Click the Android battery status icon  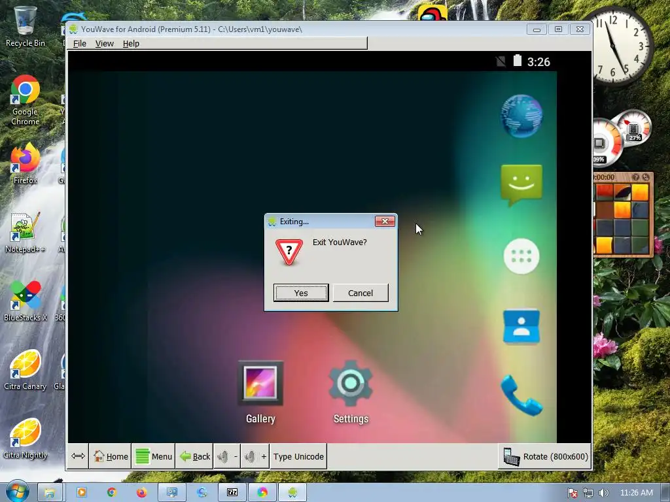(x=518, y=61)
